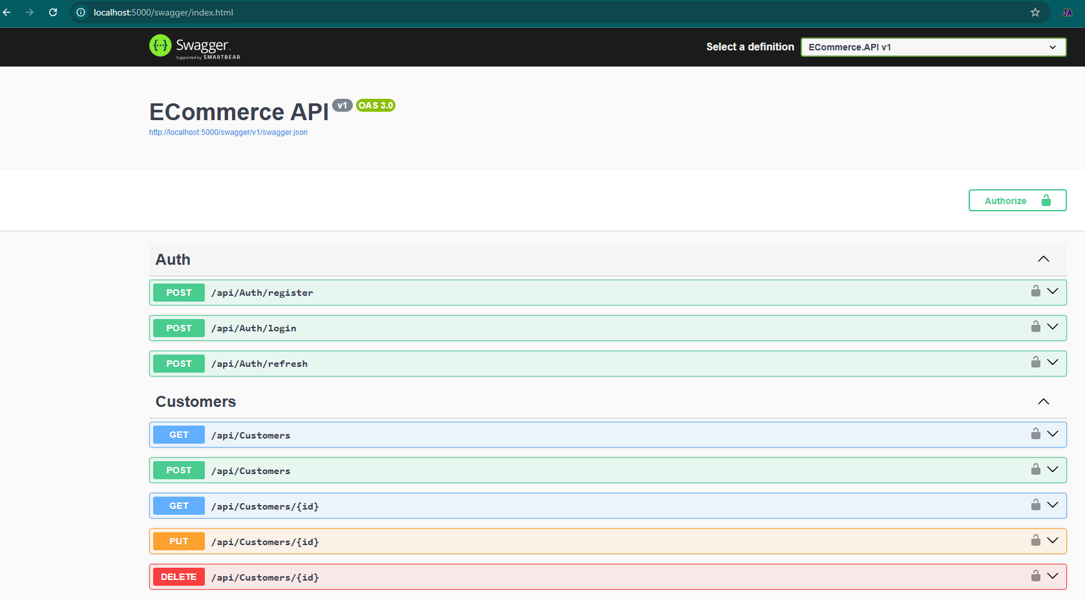Viewport: 1085px width, 600px height.
Task: Click the lock icon on GET /api/Customers
Action: pos(1035,434)
